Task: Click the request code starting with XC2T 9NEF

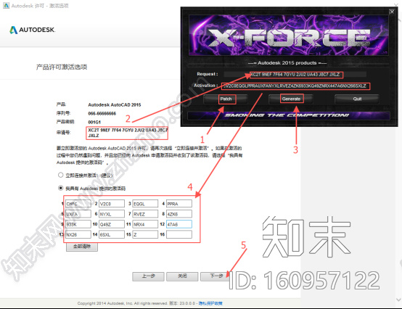Action: click(x=128, y=133)
